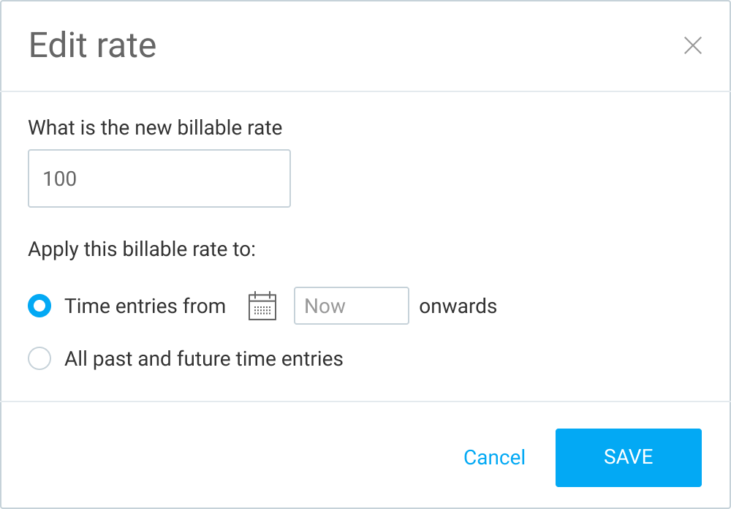Select the All past and future time entries option
This screenshot has width=731, height=509.
[x=39, y=358]
